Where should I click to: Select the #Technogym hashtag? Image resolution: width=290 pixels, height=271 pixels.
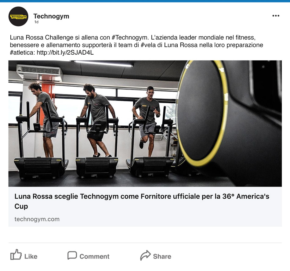(130, 38)
